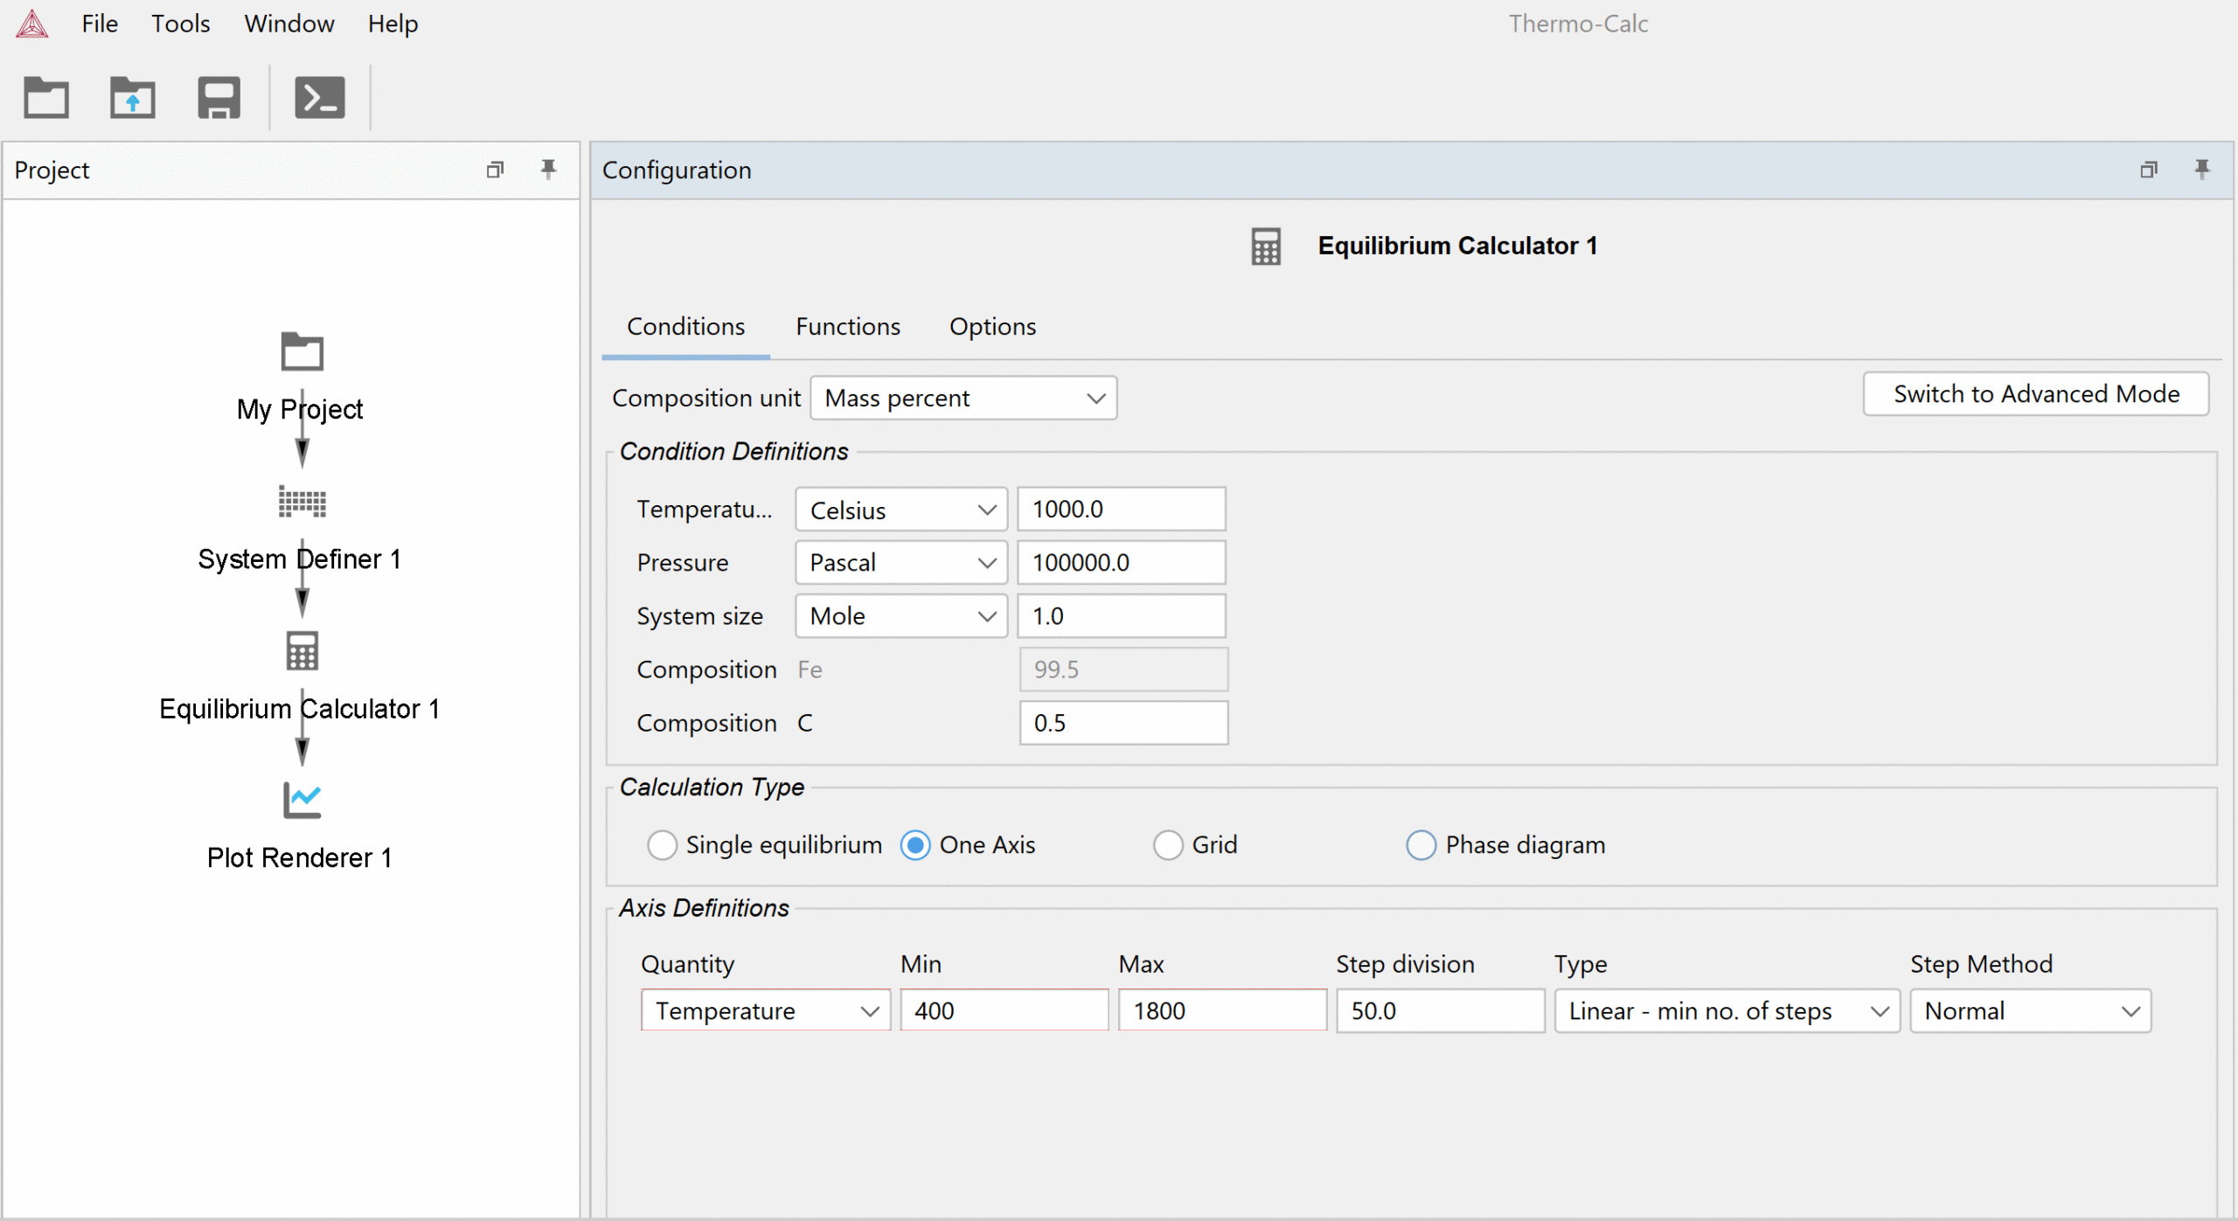Screen dimensions: 2238x1221
Task: Switch to the Conditions tab
Action: [x=686, y=327]
